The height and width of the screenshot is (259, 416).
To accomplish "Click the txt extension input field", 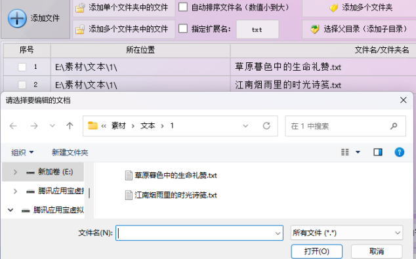I will click(257, 30).
